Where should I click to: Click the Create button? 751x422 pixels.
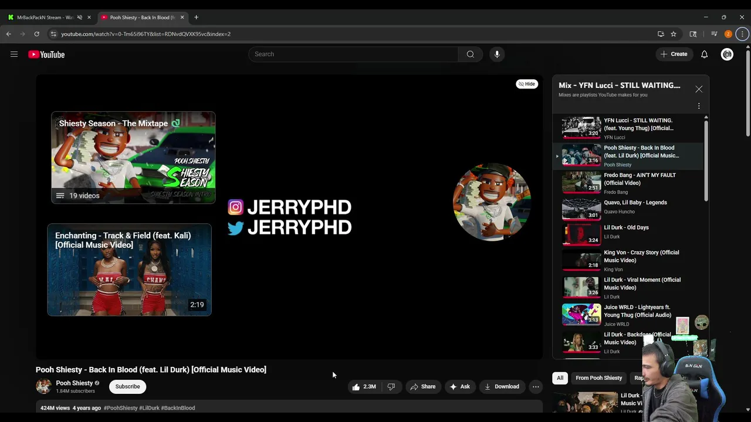[x=674, y=55]
